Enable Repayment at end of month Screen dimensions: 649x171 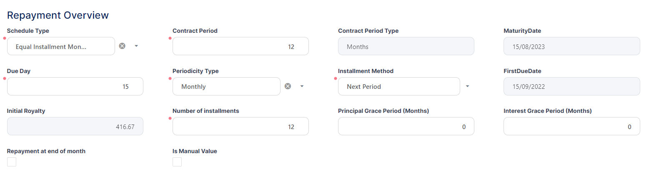tap(12, 162)
